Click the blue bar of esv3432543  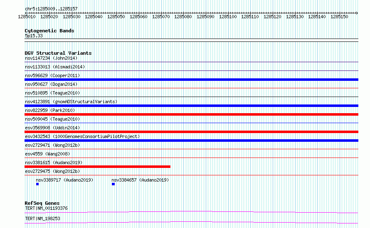191,141
